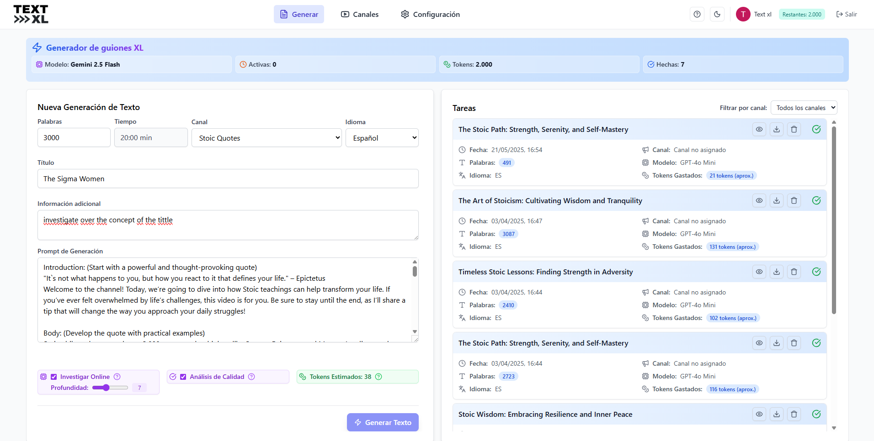Open the Canal dropdown showing 'Stoic Quotes'
This screenshot has height=441, width=874.
click(266, 137)
